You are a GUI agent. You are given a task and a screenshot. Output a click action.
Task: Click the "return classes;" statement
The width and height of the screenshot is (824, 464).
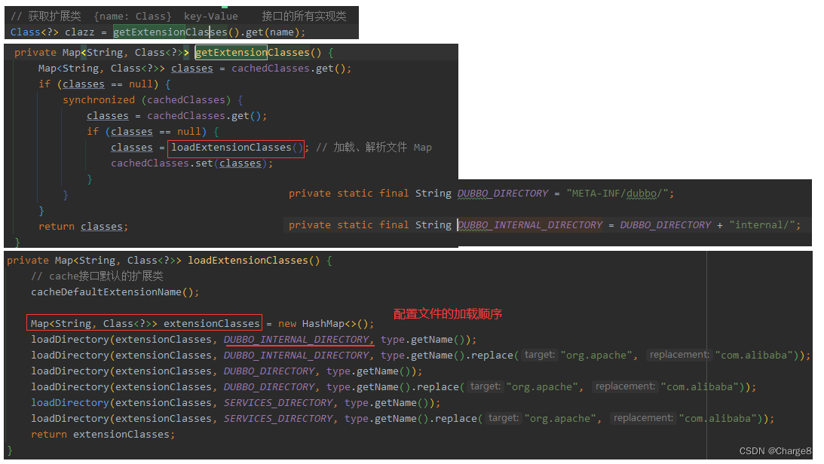83,226
